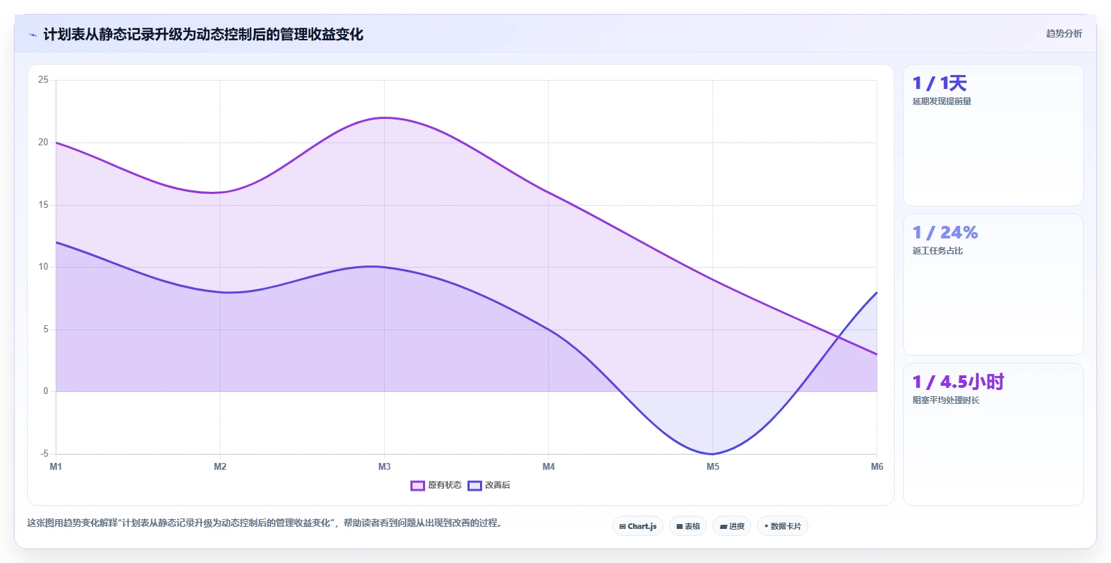Viewport: 1111px width, 563px height.
Task: Toggle the 原有状态 legend swatch
Action: point(417,485)
